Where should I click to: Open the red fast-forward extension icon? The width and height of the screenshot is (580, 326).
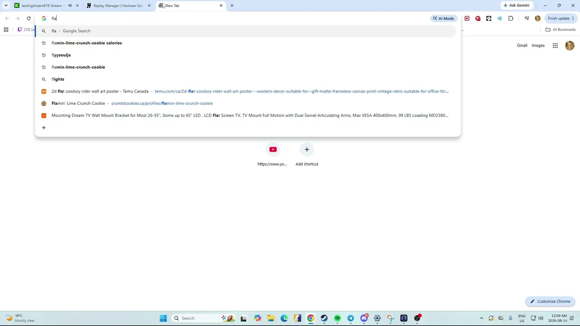coord(467,19)
